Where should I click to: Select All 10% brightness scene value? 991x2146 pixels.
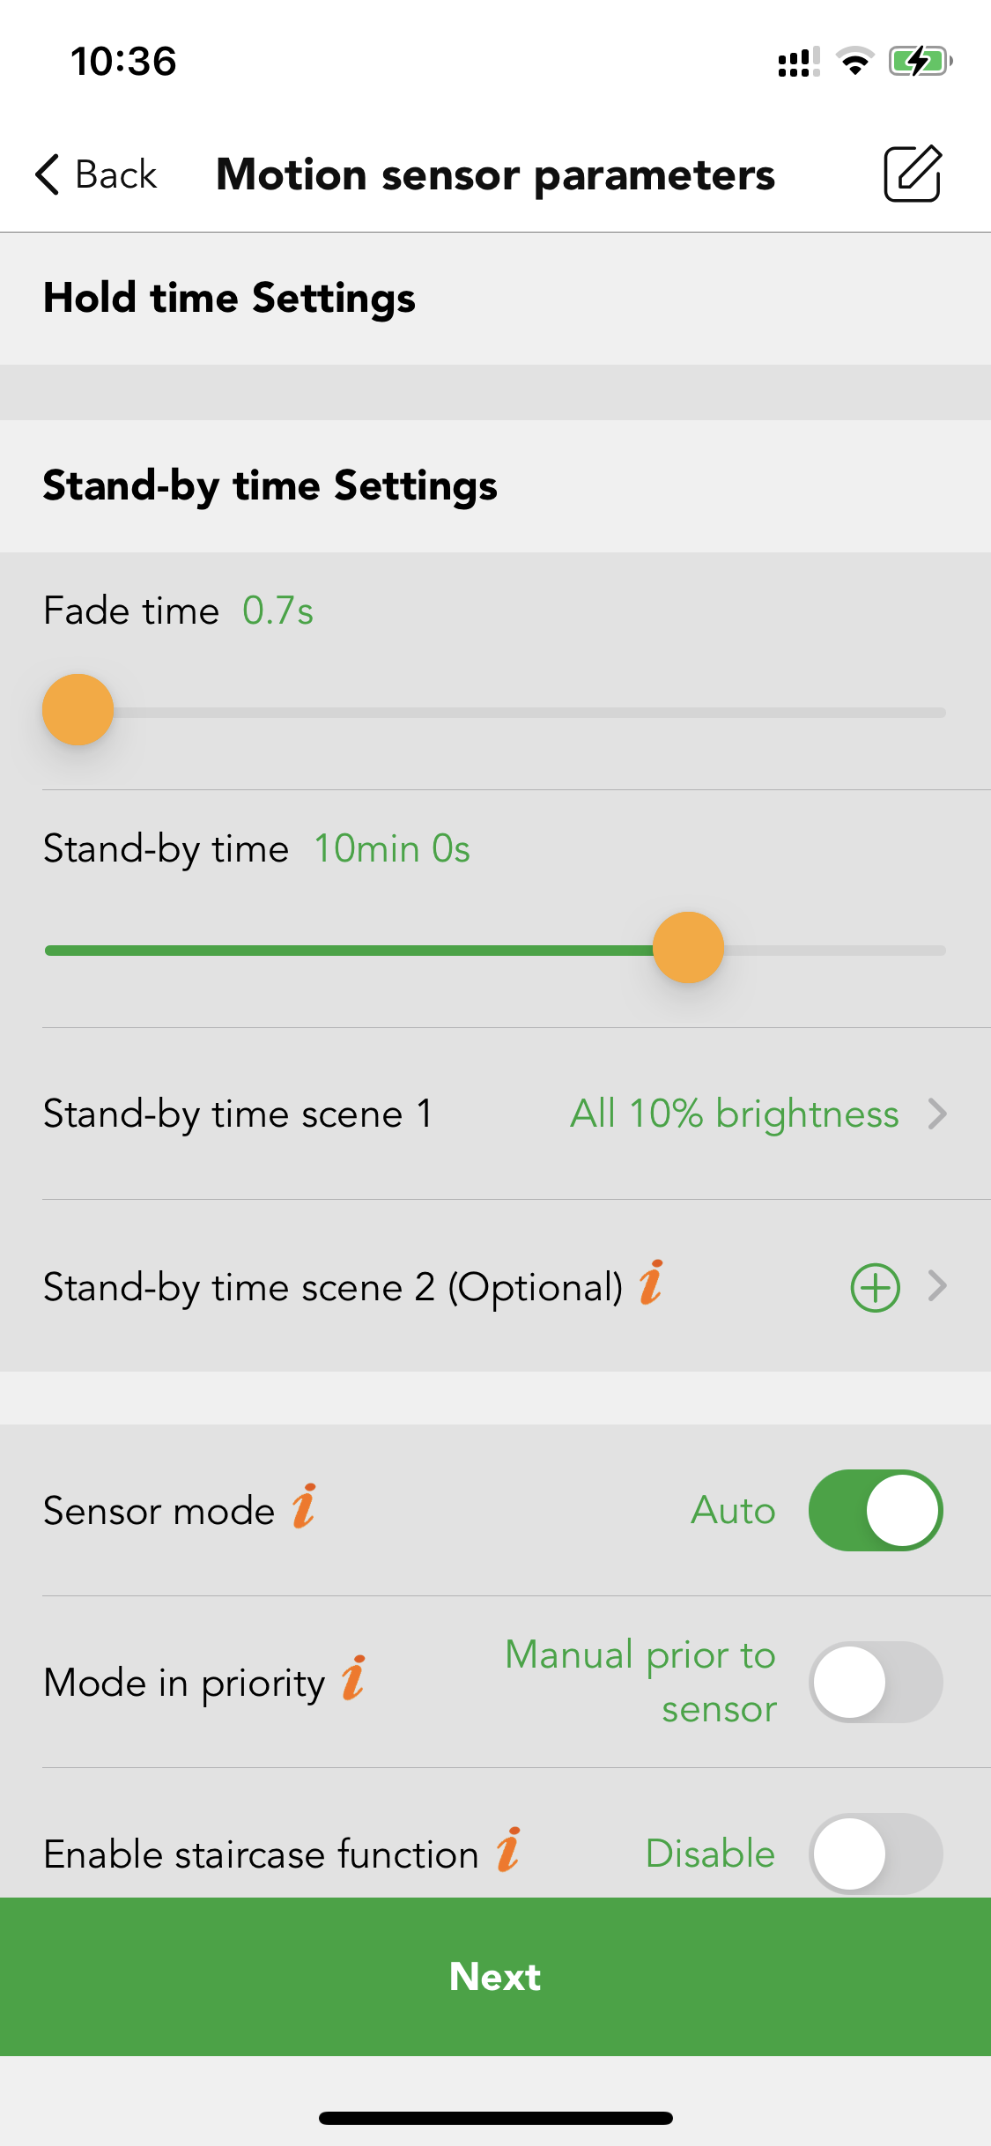point(735,1114)
